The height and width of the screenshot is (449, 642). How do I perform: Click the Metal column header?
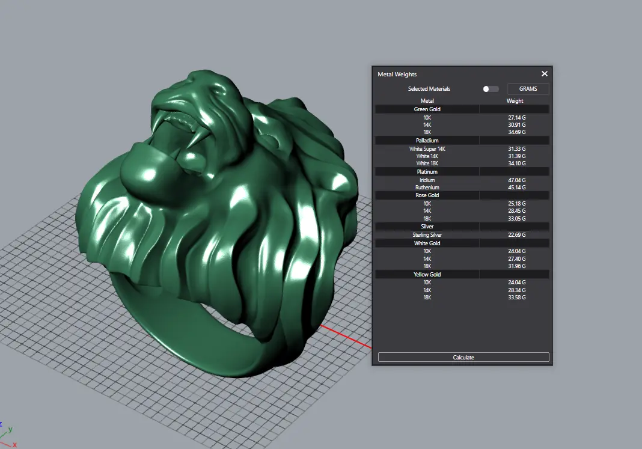tap(427, 101)
